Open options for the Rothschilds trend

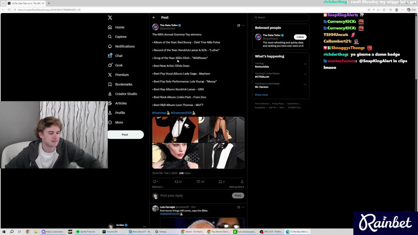(x=305, y=64)
